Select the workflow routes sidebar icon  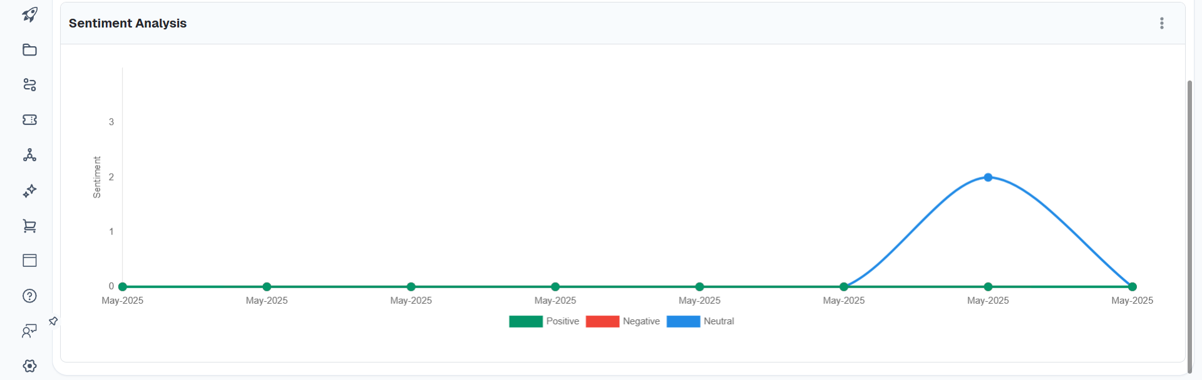pos(29,84)
